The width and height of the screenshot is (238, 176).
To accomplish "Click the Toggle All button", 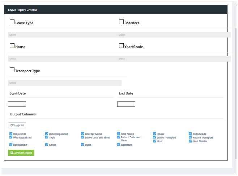I will coord(17,125).
